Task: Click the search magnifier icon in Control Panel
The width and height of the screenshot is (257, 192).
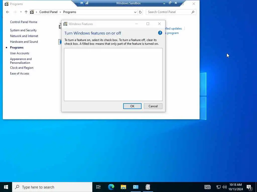Action: coord(193,12)
